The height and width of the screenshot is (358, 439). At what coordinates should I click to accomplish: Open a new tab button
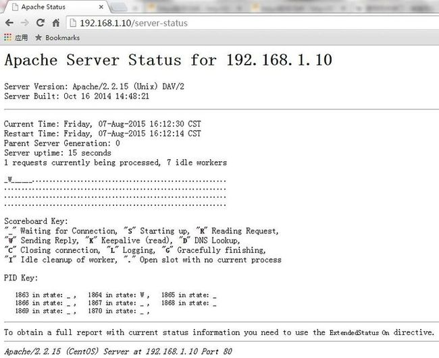120,8
